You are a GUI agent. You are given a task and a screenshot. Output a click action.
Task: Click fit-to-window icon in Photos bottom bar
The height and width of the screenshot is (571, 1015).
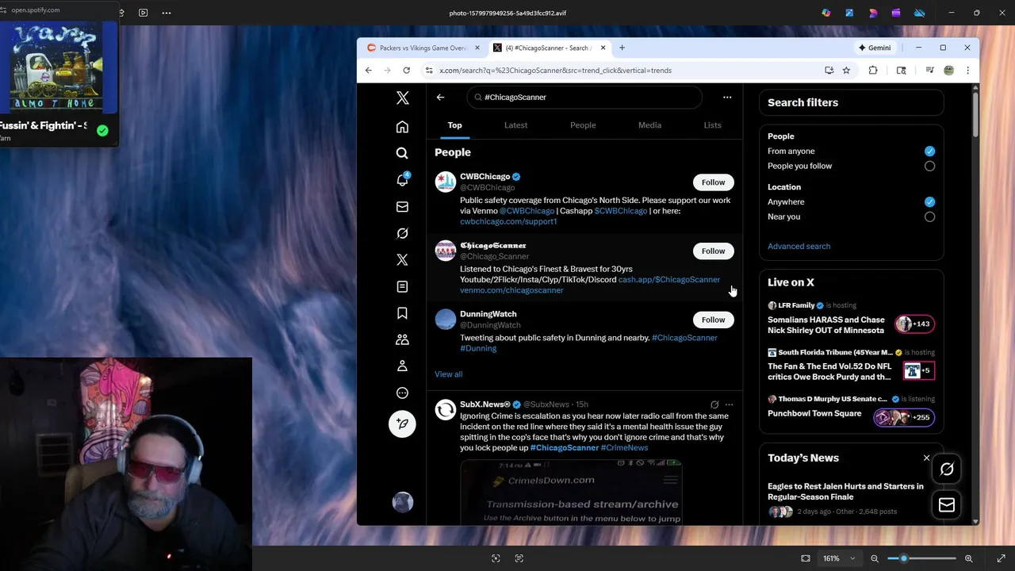pyautogui.click(x=806, y=558)
